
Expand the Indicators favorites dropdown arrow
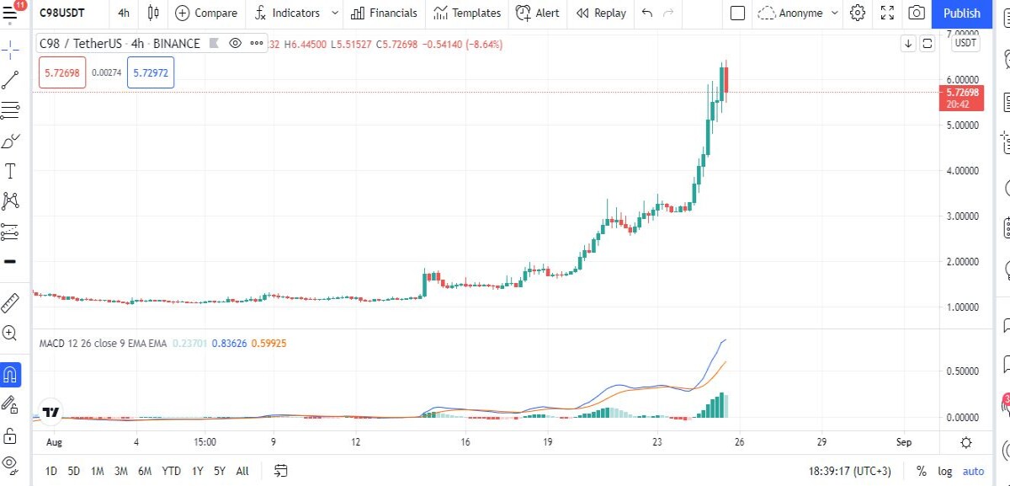335,13
